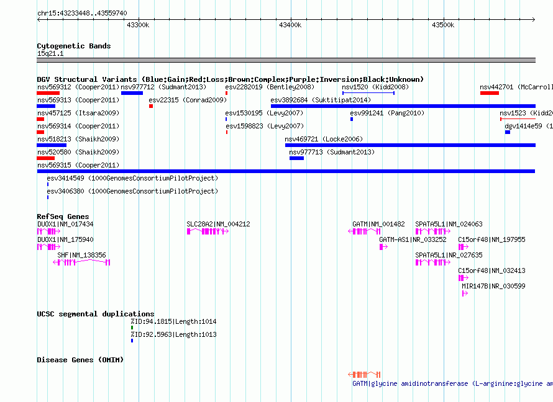The image size is (553, 402).
Task: Select nsv518213 (Shaikh2009) blue bar
Action: coord(52,145)
